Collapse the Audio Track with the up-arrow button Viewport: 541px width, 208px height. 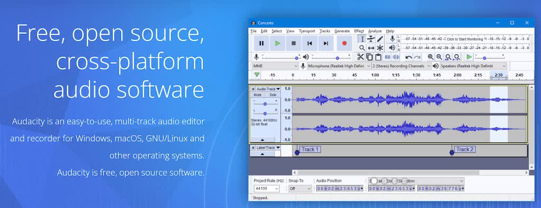tap(262, 140)
